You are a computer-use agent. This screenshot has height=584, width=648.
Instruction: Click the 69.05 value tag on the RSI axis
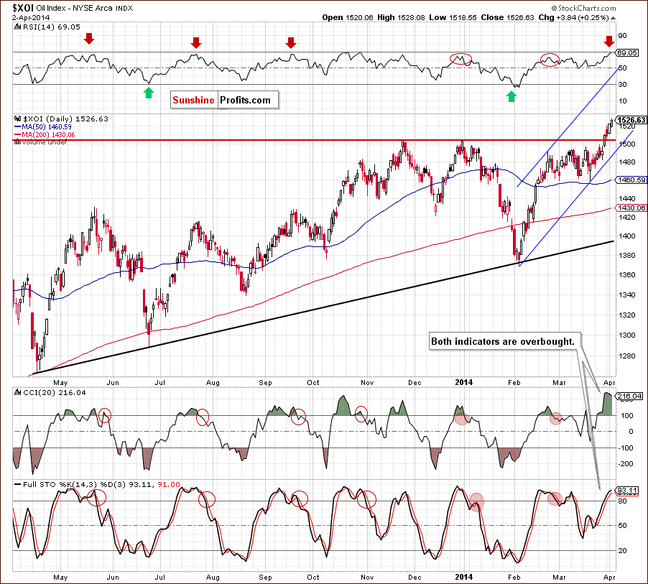pyautogui.click(x=627, y=53)
